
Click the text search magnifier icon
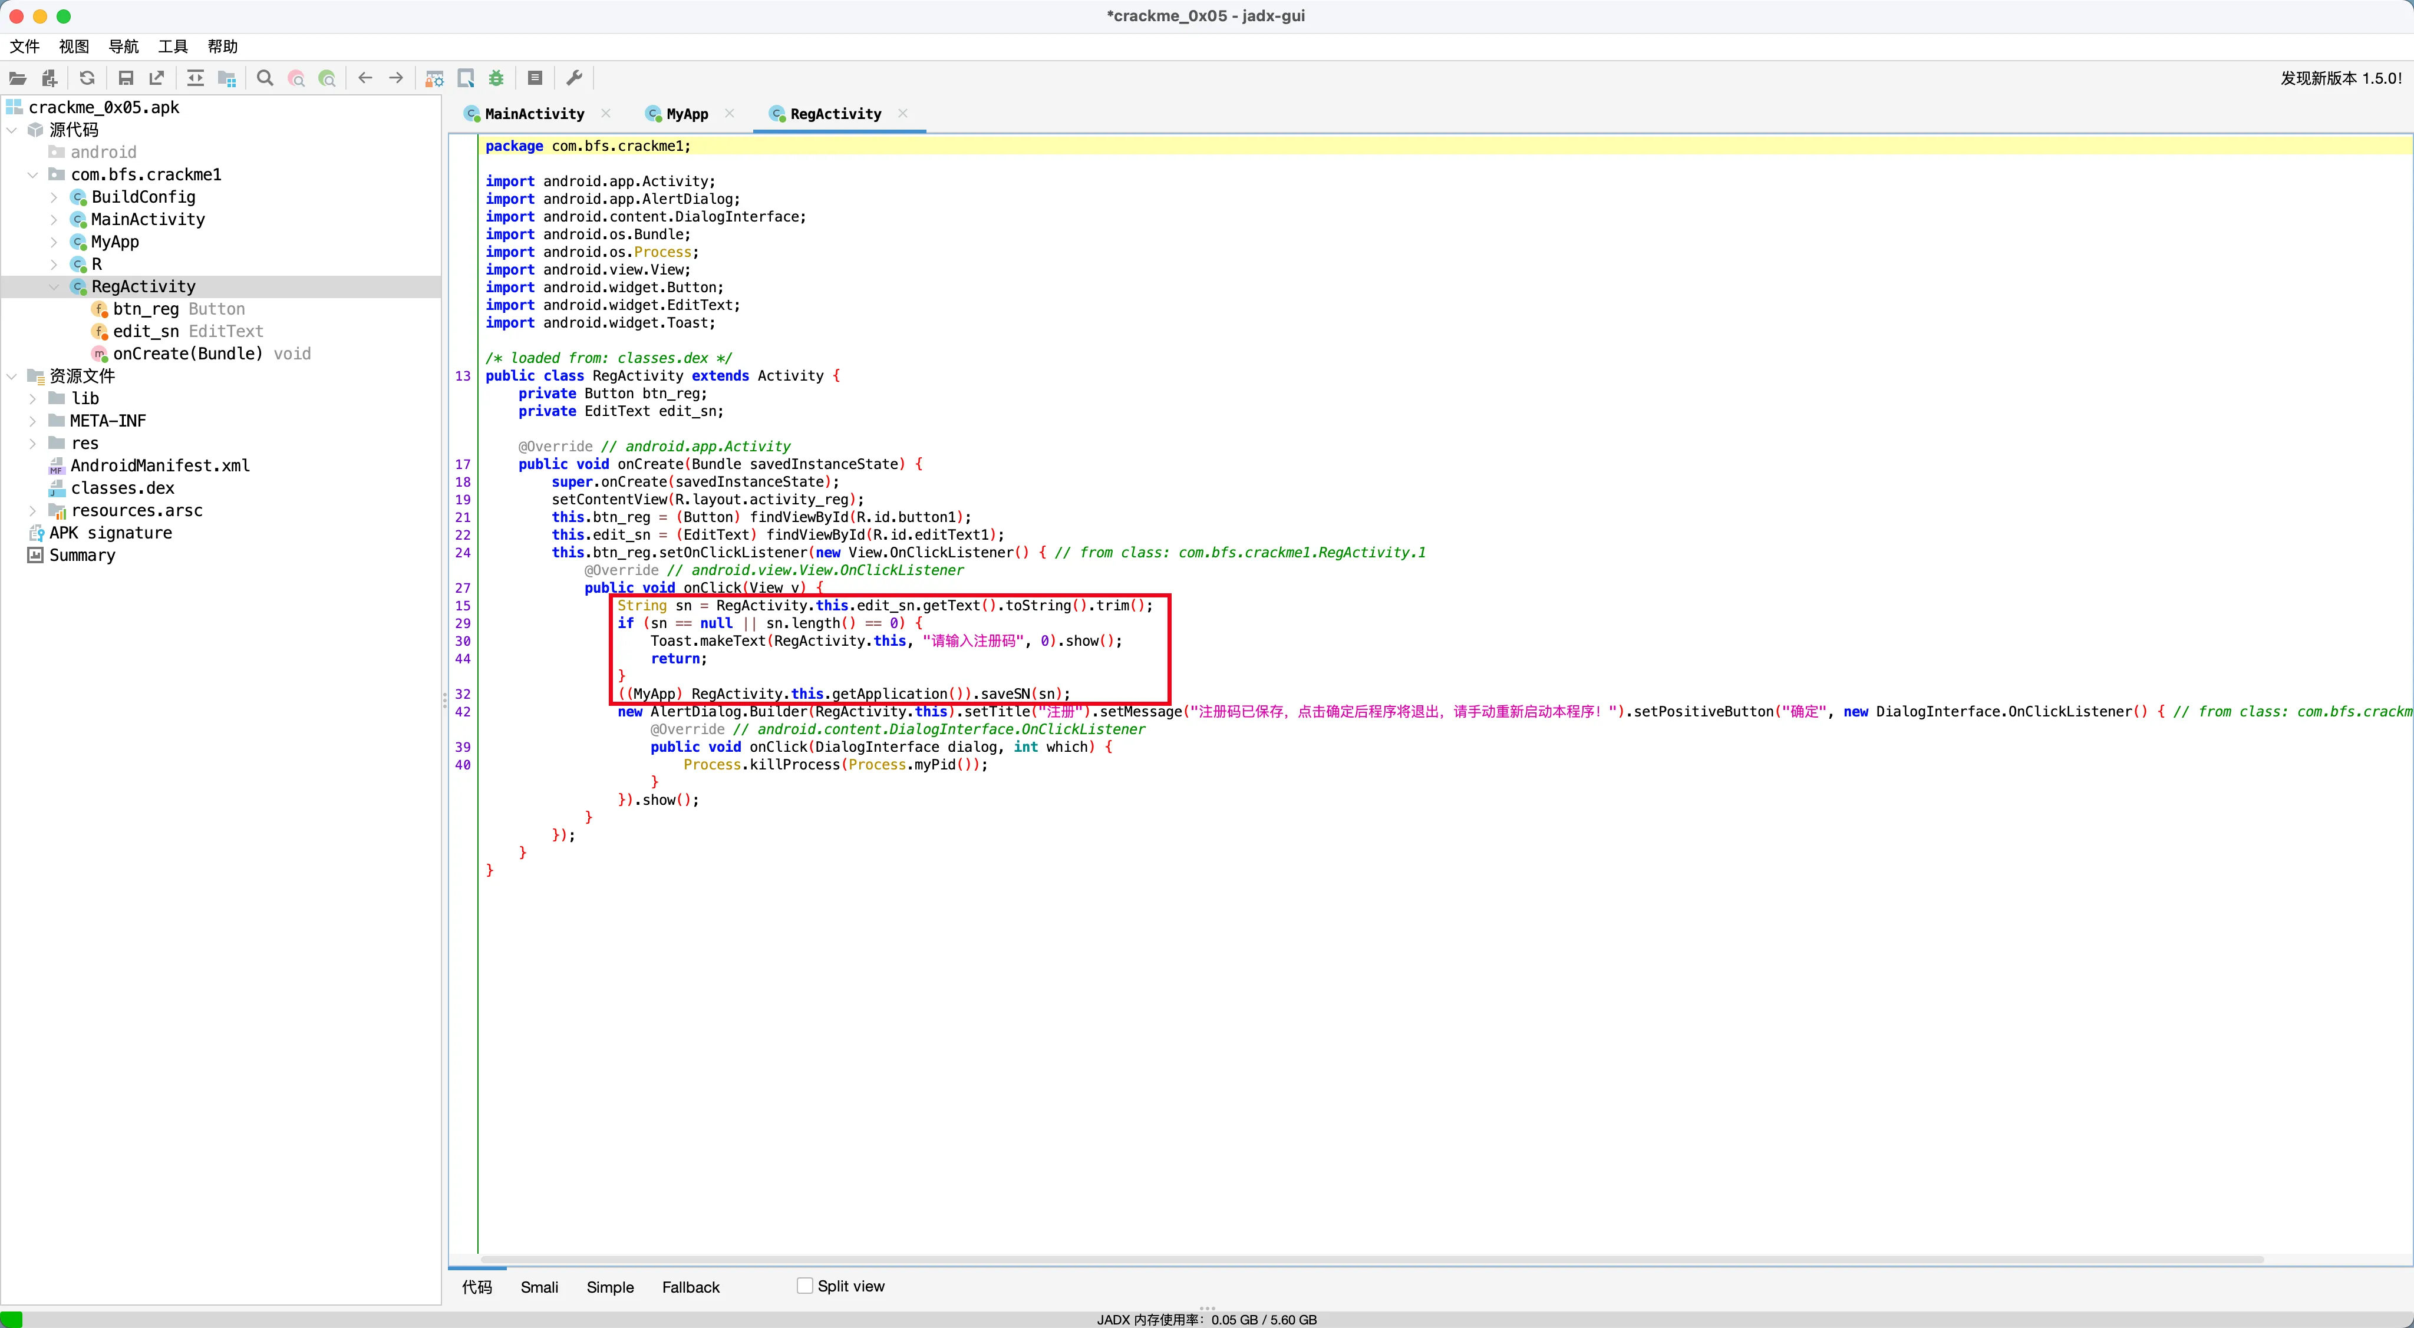click(265, 79)
